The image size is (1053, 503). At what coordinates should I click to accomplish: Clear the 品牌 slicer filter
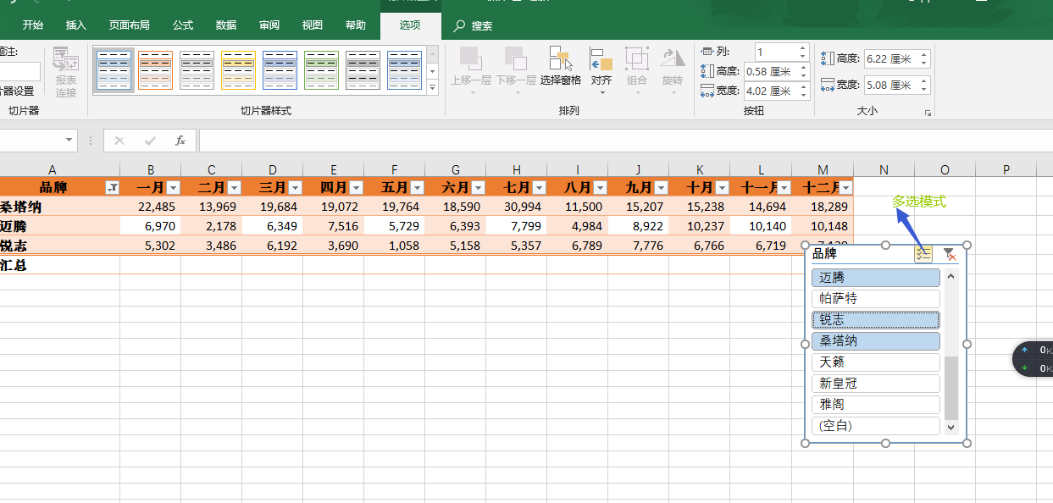point(950,253)
